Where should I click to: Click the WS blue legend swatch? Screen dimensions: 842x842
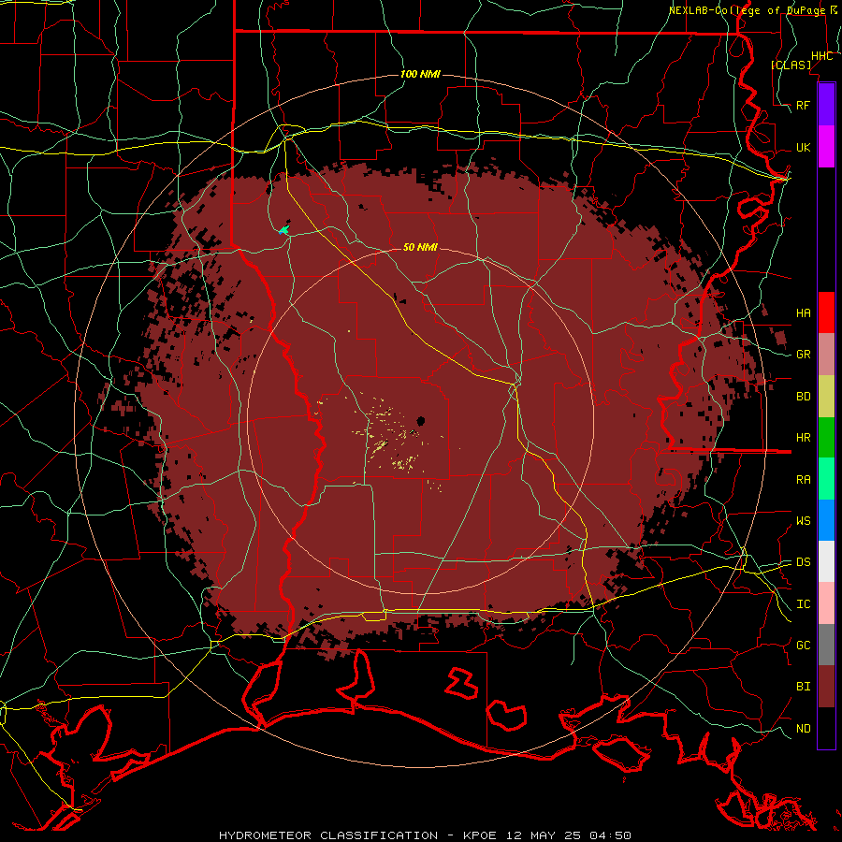point(826,520)
